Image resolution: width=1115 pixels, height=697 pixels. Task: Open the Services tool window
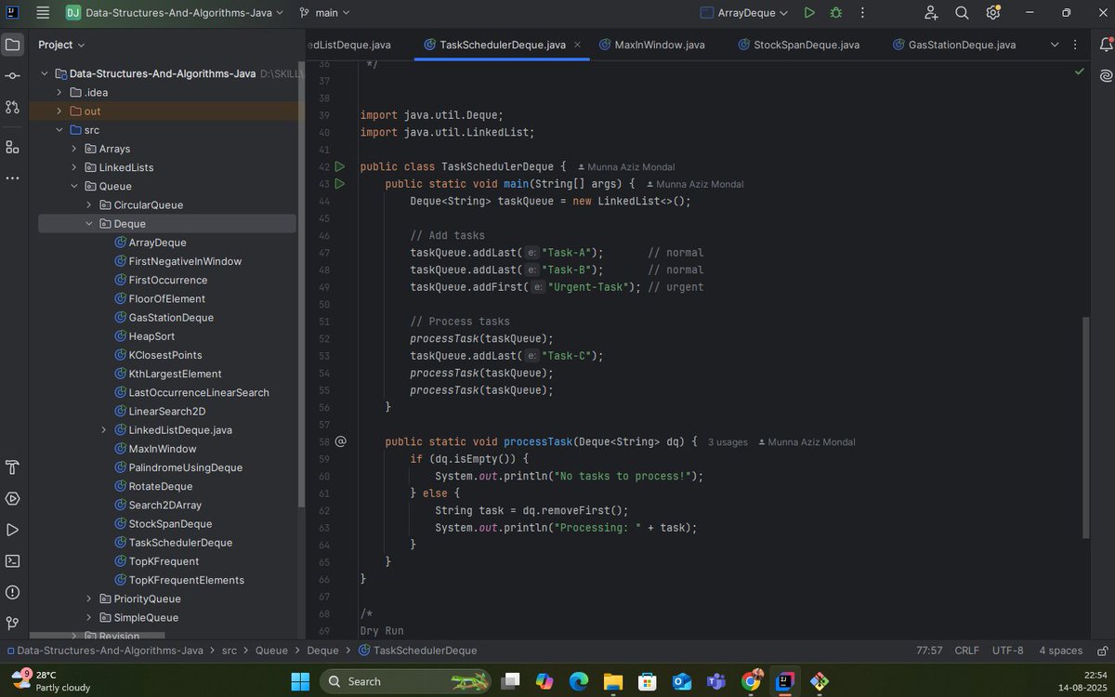click(x=12, y=499)
